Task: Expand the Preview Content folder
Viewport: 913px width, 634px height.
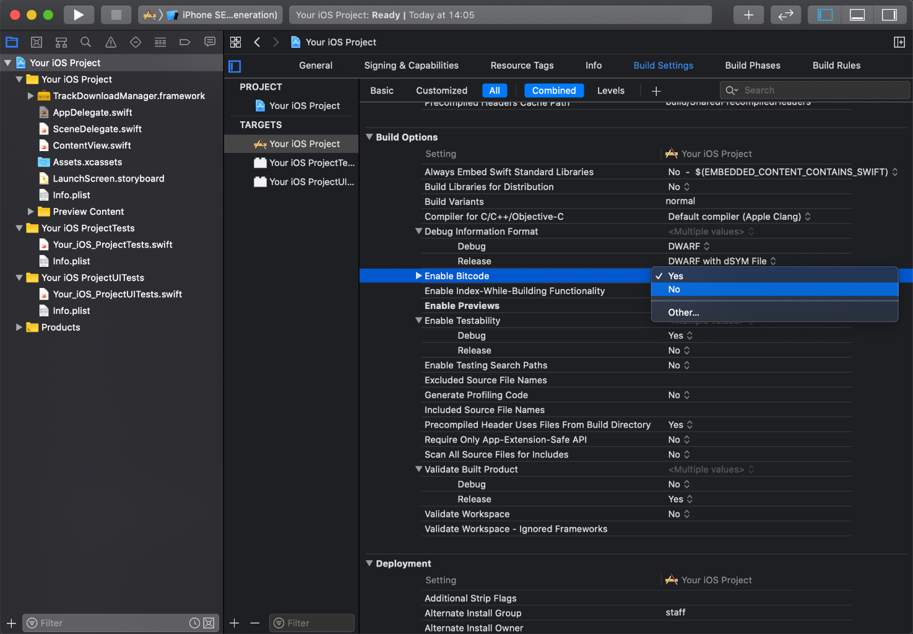Action: [x=31, y=212]
